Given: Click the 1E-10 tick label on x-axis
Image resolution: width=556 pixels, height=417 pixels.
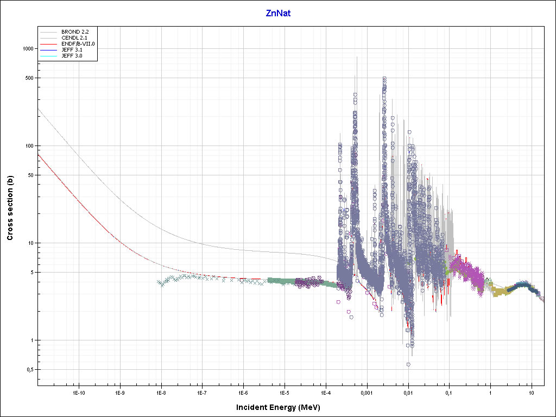Looking at the screenshot, I should 79,392.
